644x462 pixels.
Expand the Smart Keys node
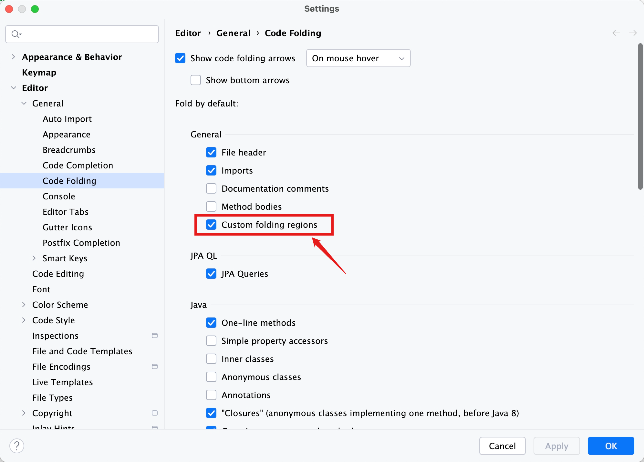(34, 258)
